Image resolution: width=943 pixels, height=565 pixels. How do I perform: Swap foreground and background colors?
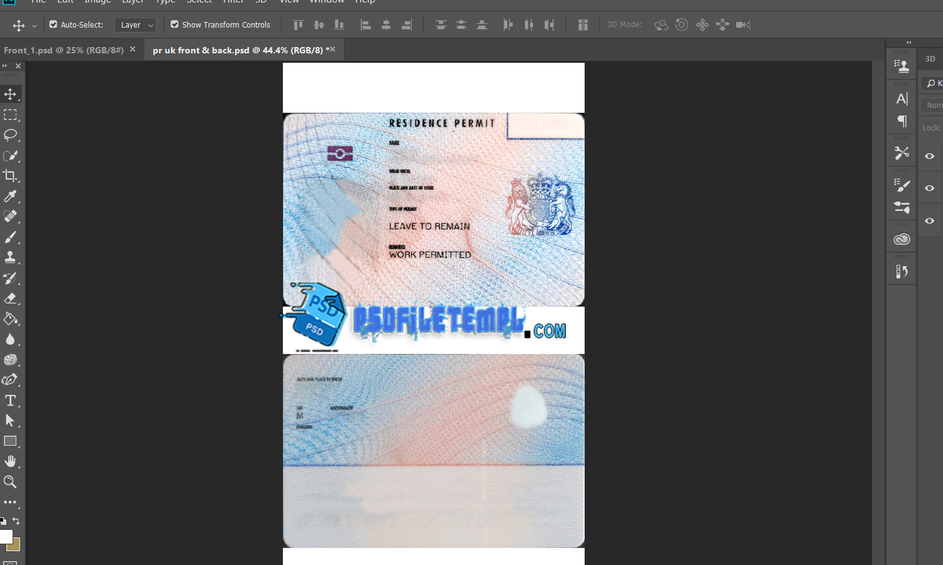pyautogui.click(x=16, y=521)
